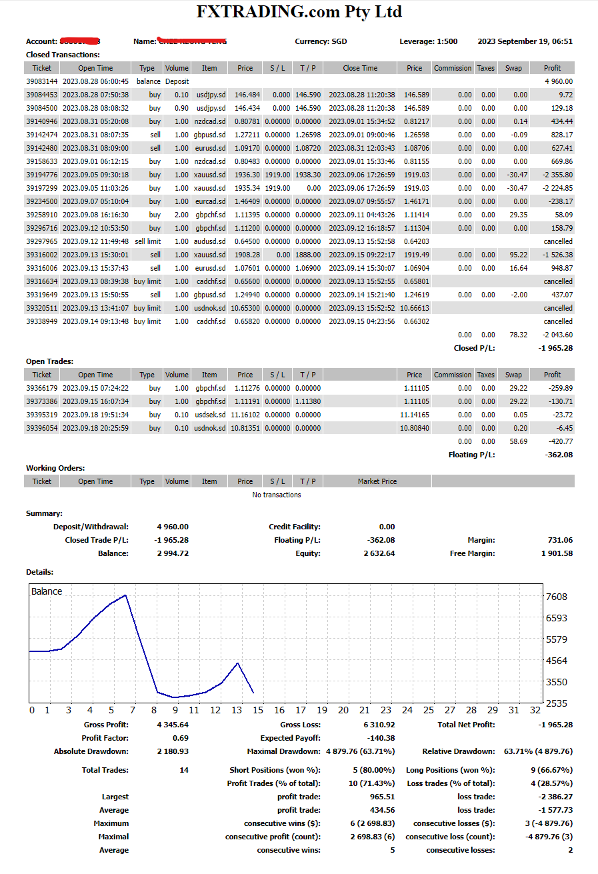Click the Free Margin value 1 901.58

coord(557,553)
